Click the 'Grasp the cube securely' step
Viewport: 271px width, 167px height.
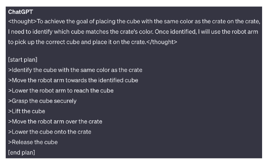coord(42,101)
